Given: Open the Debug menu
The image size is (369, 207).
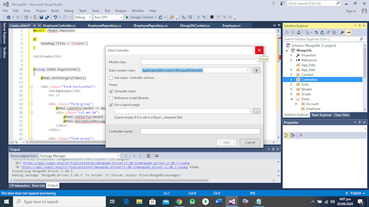Looking at the screenshot, I should (68, 11).
